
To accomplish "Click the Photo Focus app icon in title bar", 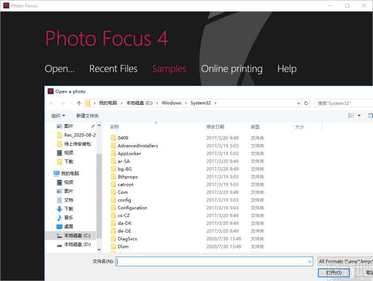I will 6,6.
